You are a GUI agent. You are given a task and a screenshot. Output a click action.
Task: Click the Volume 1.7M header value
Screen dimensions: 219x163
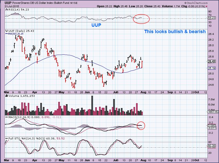[171, 6]
